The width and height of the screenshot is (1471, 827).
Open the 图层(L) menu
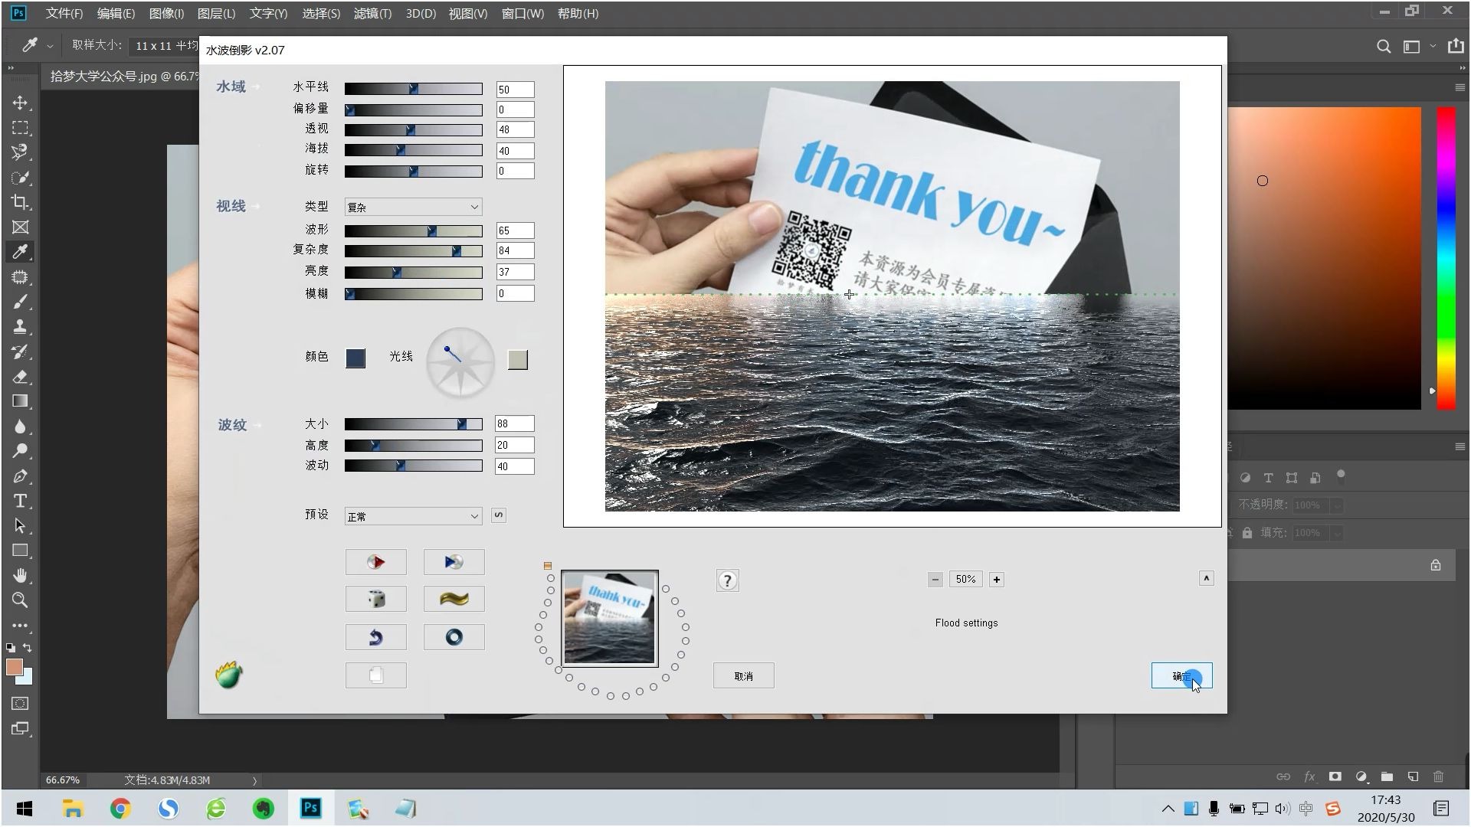pyautogui.click(x=216, y=14)
